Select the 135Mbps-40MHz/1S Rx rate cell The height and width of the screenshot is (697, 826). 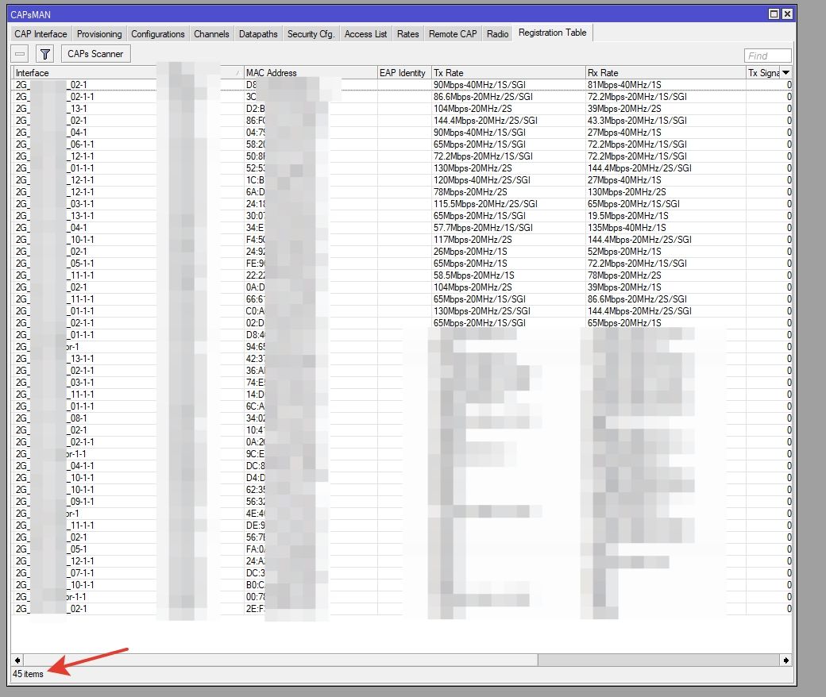point(627,228)
